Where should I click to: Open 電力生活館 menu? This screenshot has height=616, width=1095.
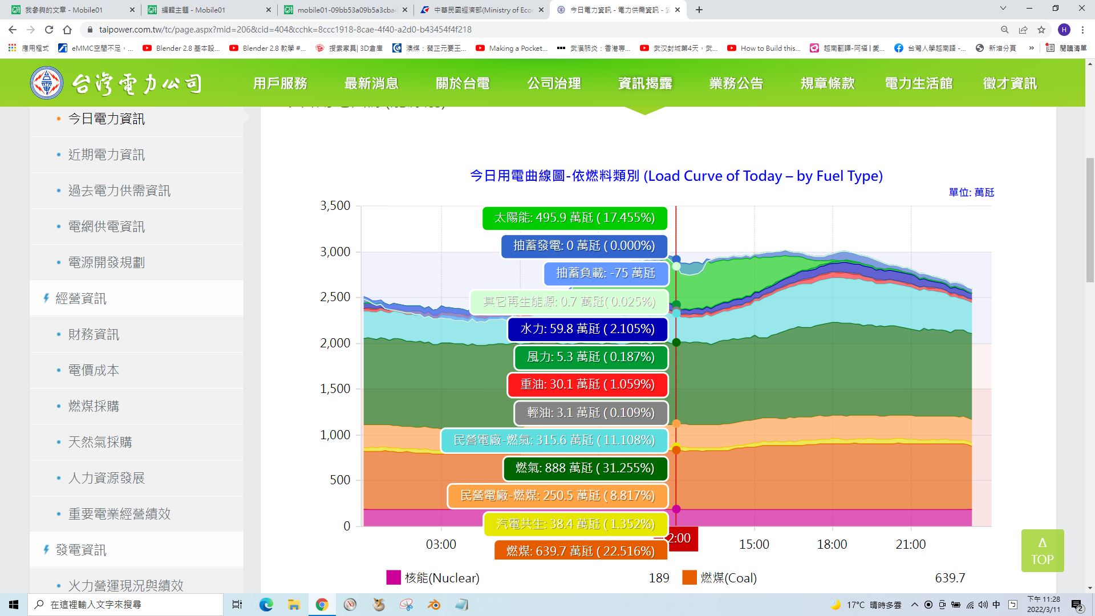[x=919, y=83]
